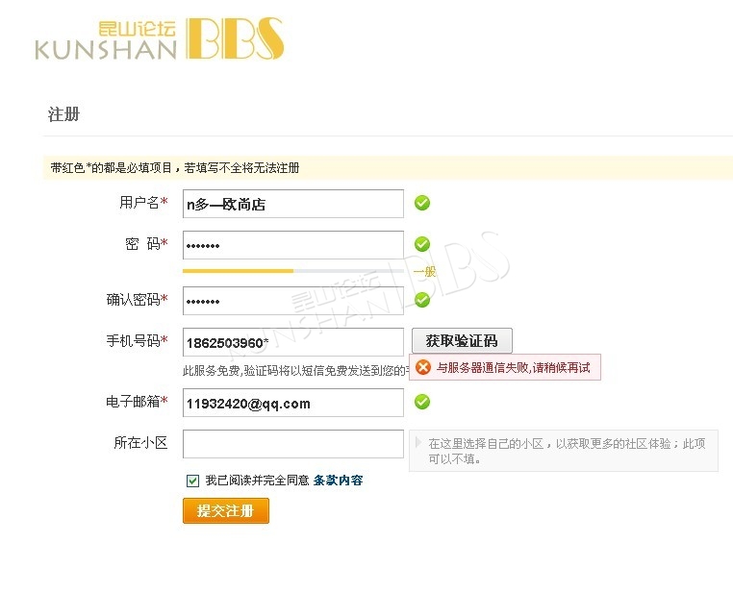733x592 pixels.
Task: Focus the 用户名 username input field
Action: pos(293,204)
